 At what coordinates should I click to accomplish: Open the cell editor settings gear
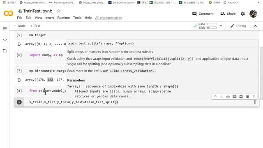tap(241, 97)
